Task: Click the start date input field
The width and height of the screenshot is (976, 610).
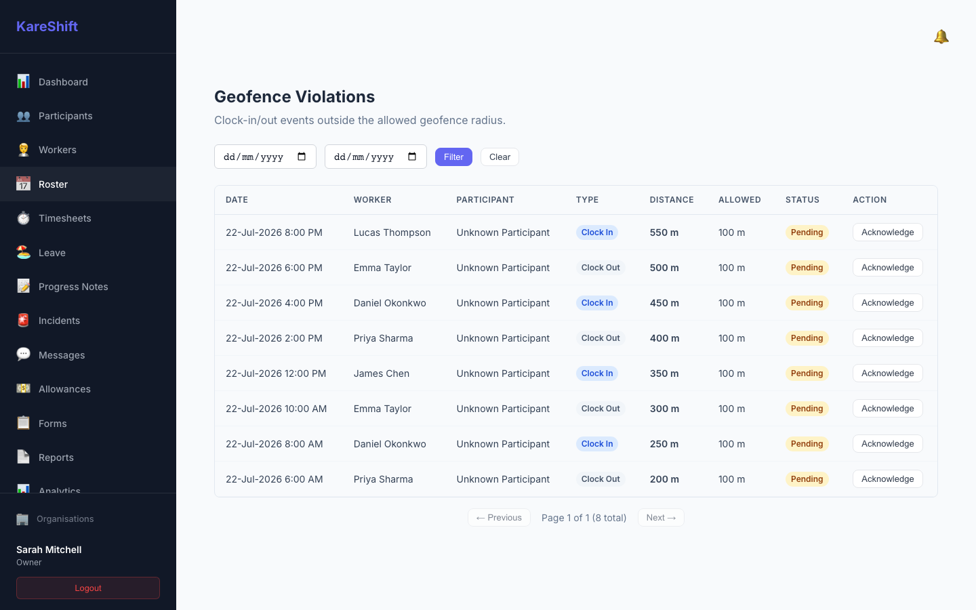Action: pos(265,157)
